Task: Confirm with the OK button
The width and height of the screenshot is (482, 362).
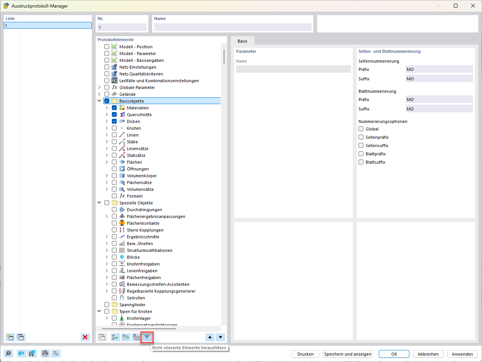Action: coord(394,354)
